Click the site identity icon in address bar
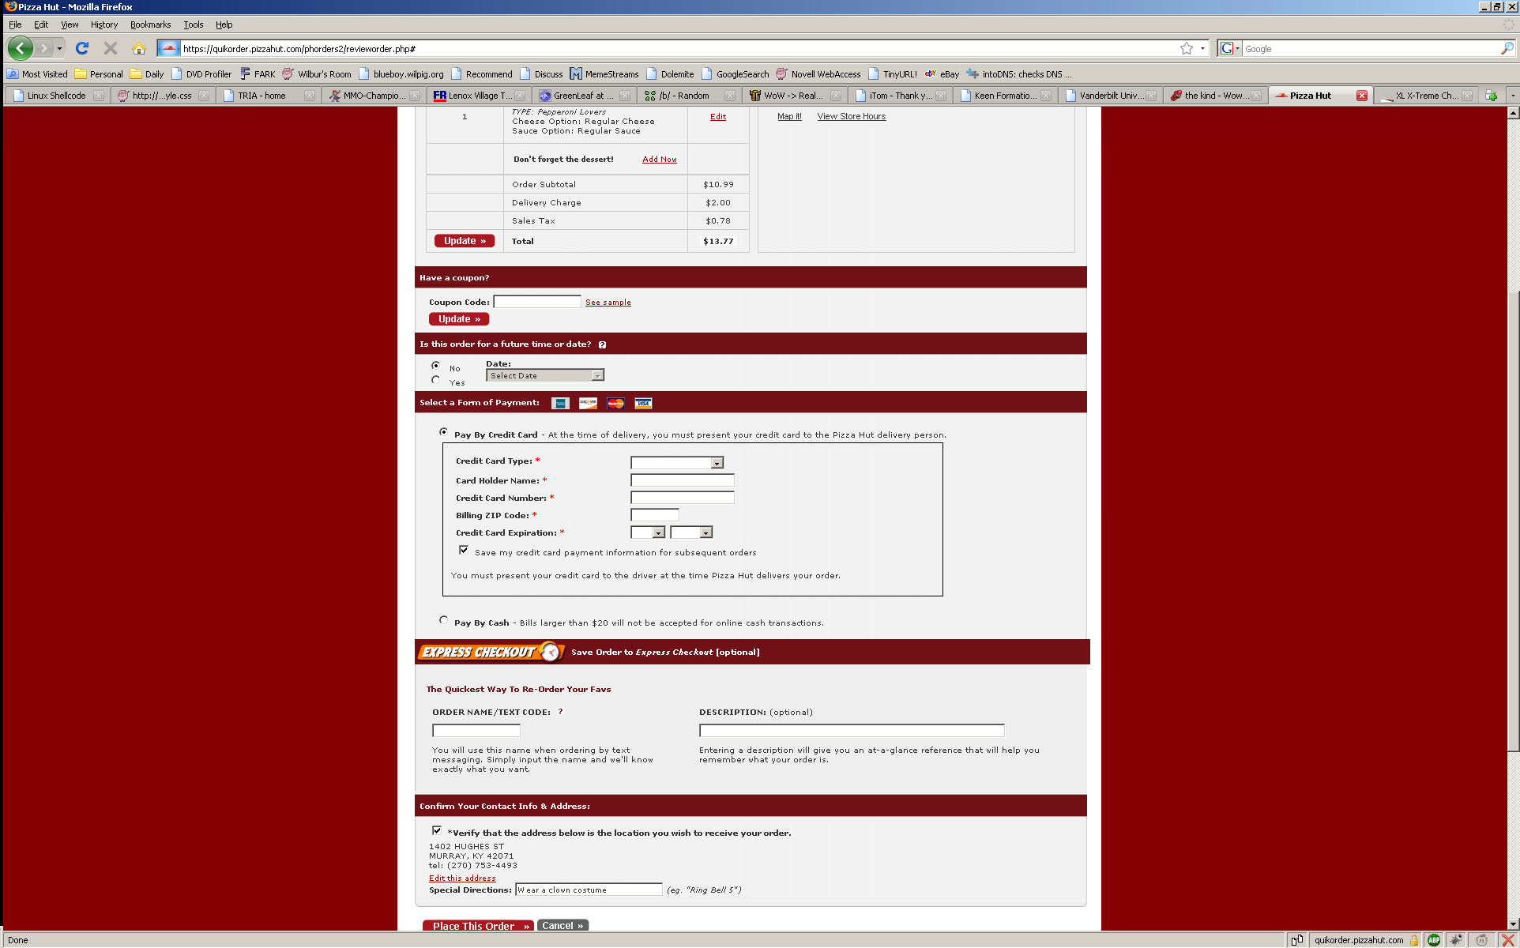Screen dimensions: 1520x948 168,48
